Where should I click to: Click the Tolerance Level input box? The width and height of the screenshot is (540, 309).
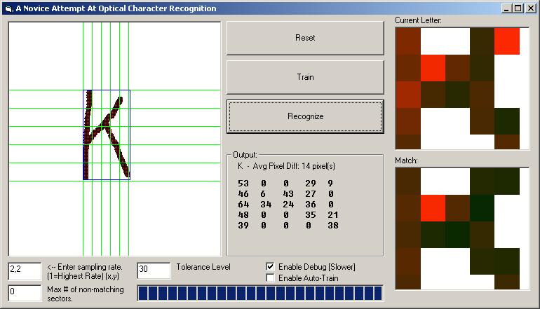pos(154,271)
